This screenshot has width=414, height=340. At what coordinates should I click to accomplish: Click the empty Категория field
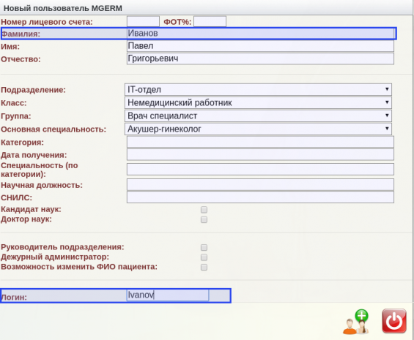(x=260, y=142)
